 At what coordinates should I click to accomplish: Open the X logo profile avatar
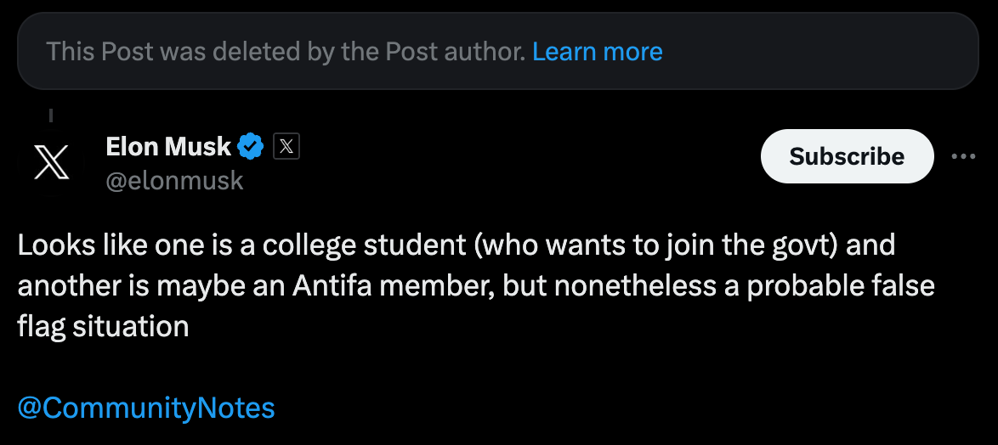pos(52,161)
